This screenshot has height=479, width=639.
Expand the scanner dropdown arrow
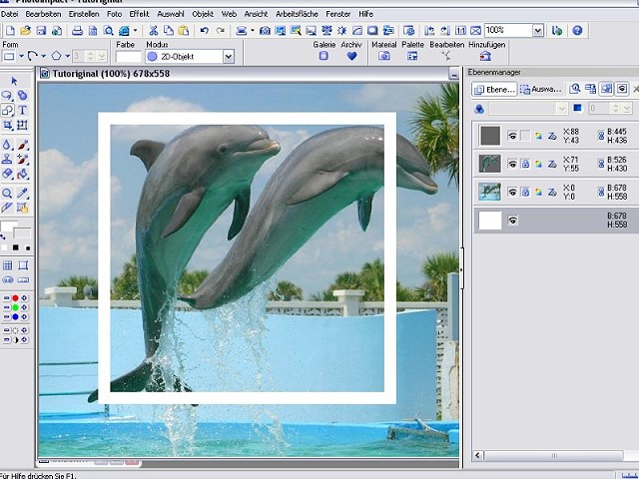pos(253,31)
